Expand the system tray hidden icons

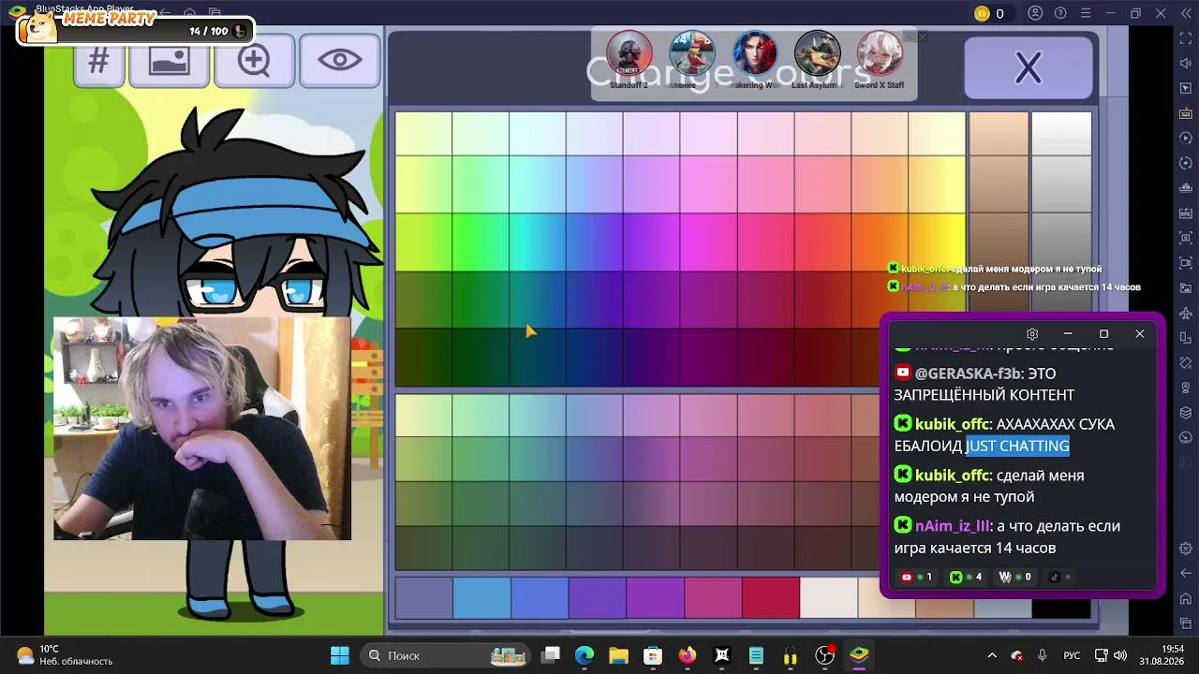[x=992, y=655]
